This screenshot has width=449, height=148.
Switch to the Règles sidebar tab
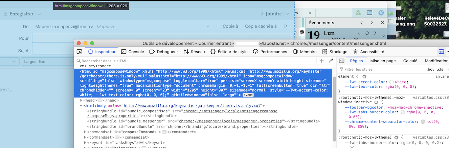click(356, 61)
